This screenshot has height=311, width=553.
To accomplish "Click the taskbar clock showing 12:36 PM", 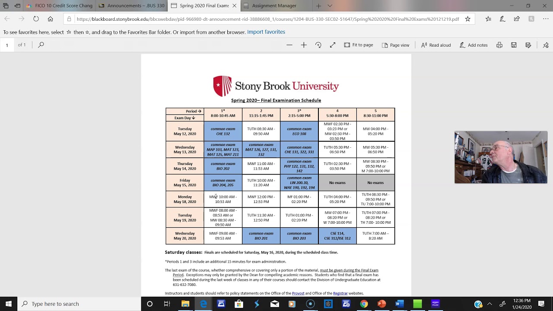I will pos(522,304).
